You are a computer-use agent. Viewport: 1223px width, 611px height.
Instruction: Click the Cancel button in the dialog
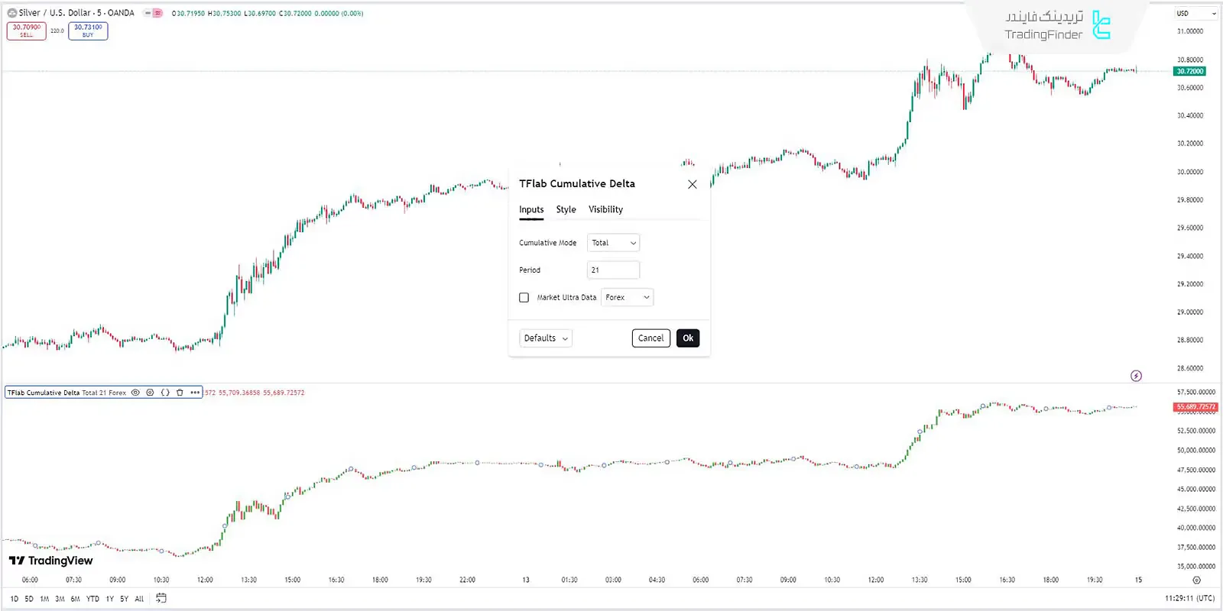650,338
